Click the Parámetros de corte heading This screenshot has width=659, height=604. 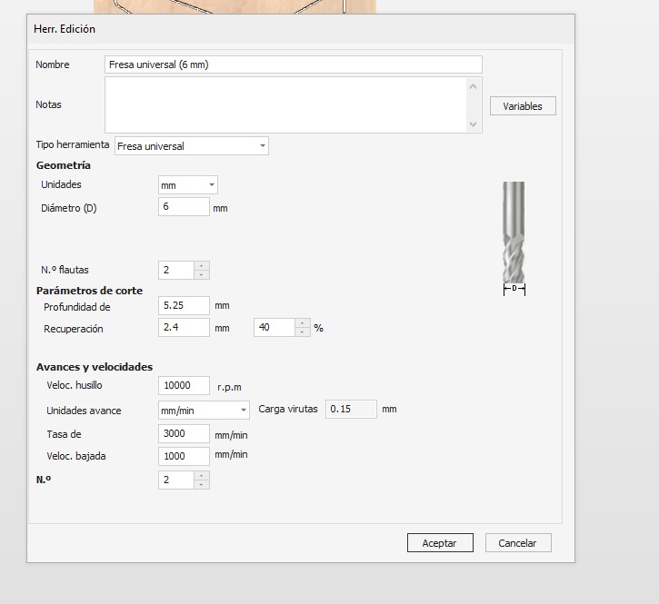pos(89,291)
